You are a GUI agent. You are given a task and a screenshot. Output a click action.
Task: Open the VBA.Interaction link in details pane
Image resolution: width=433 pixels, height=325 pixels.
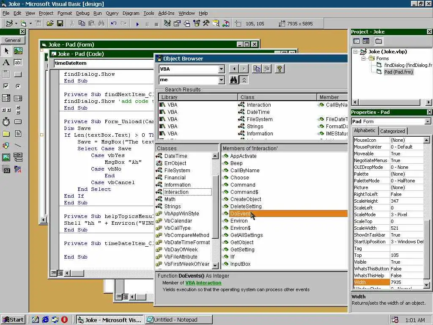click(203, 283)
